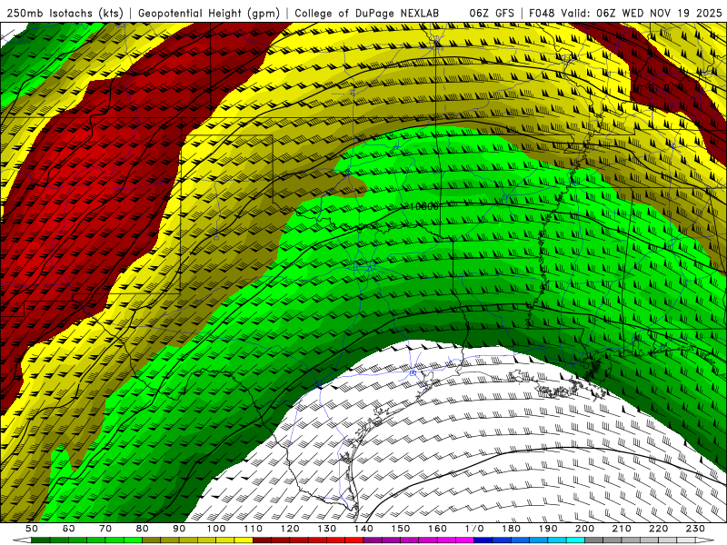The width and height of the screenshot is (727, 545).
Task: Click the '190' legend value
Action: [x=548, y=529]
